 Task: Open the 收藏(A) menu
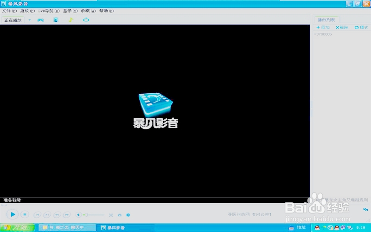[88, 11]
